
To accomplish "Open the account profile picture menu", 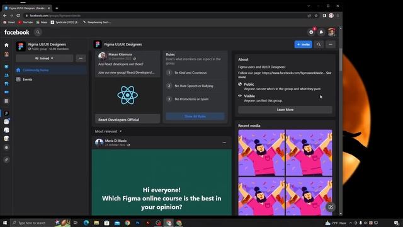I will (331, 32).
